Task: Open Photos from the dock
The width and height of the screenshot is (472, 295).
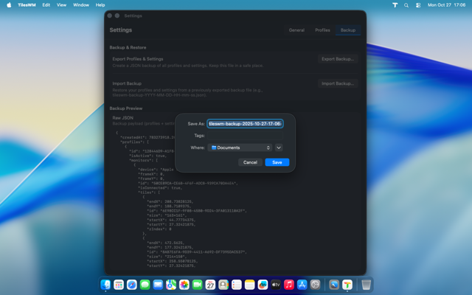Action: point(184,285)
